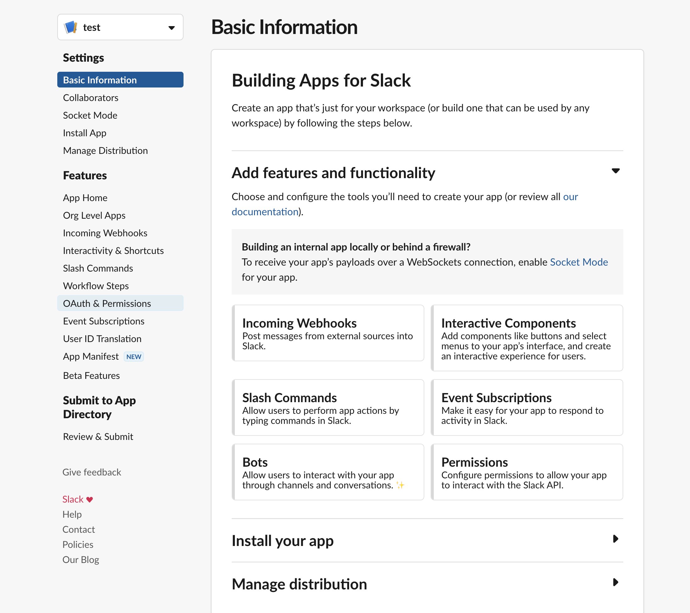Click the NEW badge beside App Manifest

point(134,357)
